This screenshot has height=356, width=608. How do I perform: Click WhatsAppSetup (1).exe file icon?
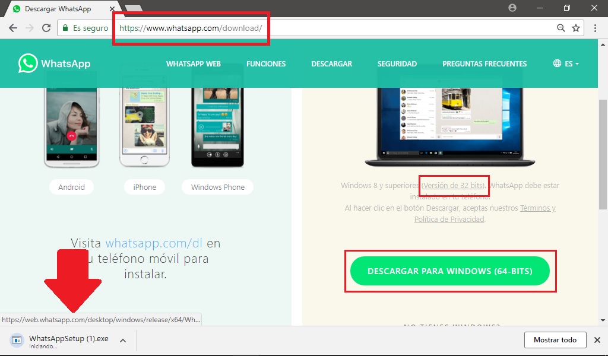click(17, 340)
